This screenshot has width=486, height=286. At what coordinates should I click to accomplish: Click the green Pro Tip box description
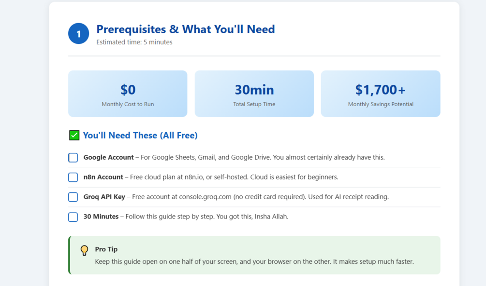[254, 261]
